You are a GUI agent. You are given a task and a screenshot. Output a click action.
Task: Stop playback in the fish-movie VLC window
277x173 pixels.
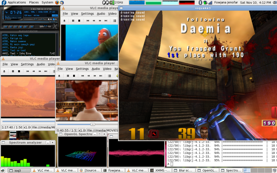79,21
